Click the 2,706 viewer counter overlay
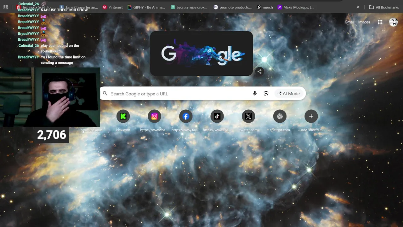 (52, 135)
